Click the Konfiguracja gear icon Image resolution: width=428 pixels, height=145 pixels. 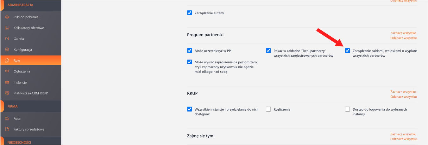click(x=7, y=49)
